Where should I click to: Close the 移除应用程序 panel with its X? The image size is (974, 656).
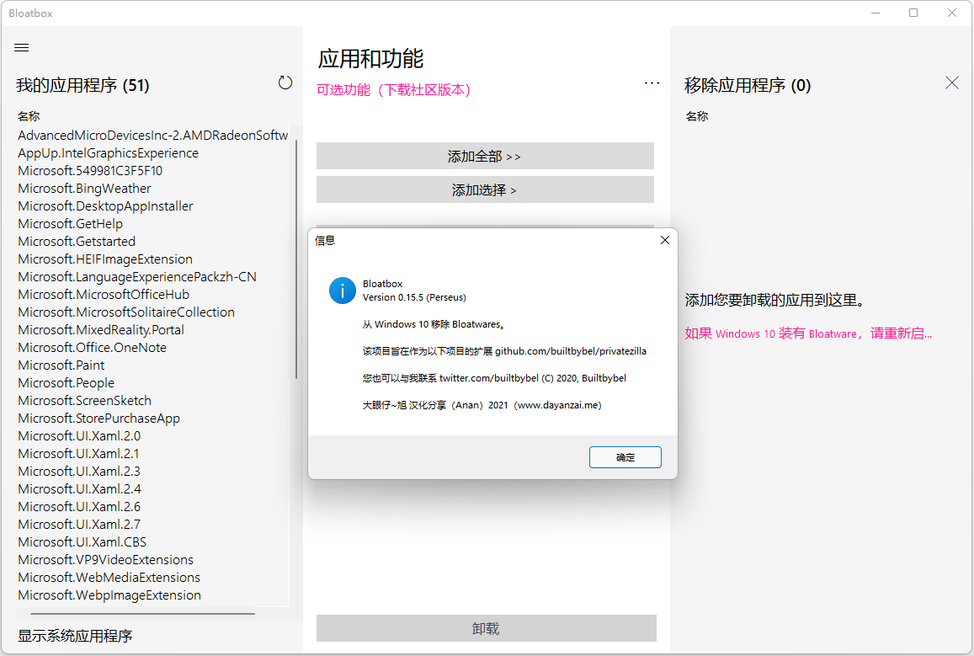(x=951, y=83)
